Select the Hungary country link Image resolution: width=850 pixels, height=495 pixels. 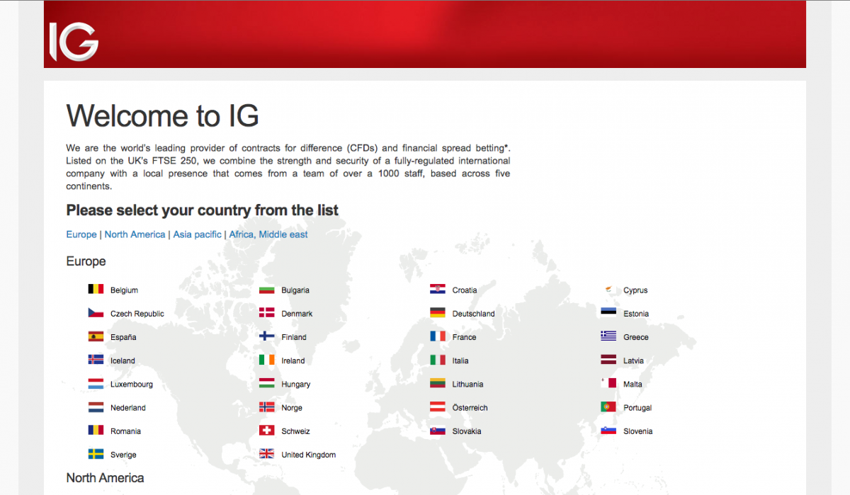point(296,385)
